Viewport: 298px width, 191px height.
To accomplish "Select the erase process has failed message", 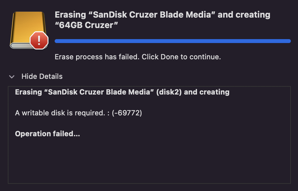I will tap(138, 57).
